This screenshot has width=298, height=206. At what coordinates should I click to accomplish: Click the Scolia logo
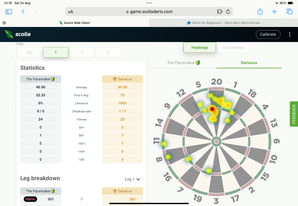(x=18, y=34)
